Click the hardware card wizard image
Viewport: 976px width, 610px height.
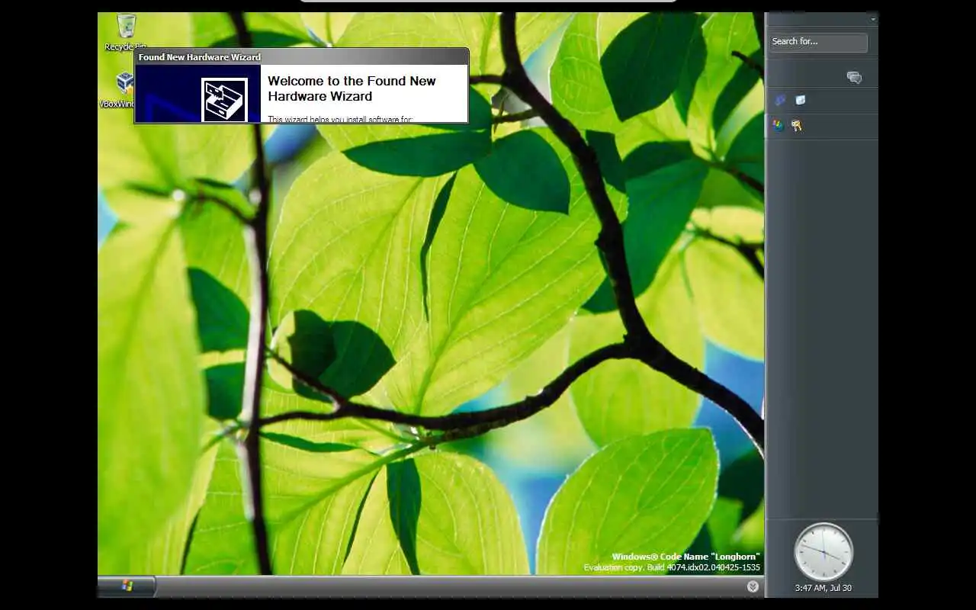pyautogui.click(x=224, y=100)
